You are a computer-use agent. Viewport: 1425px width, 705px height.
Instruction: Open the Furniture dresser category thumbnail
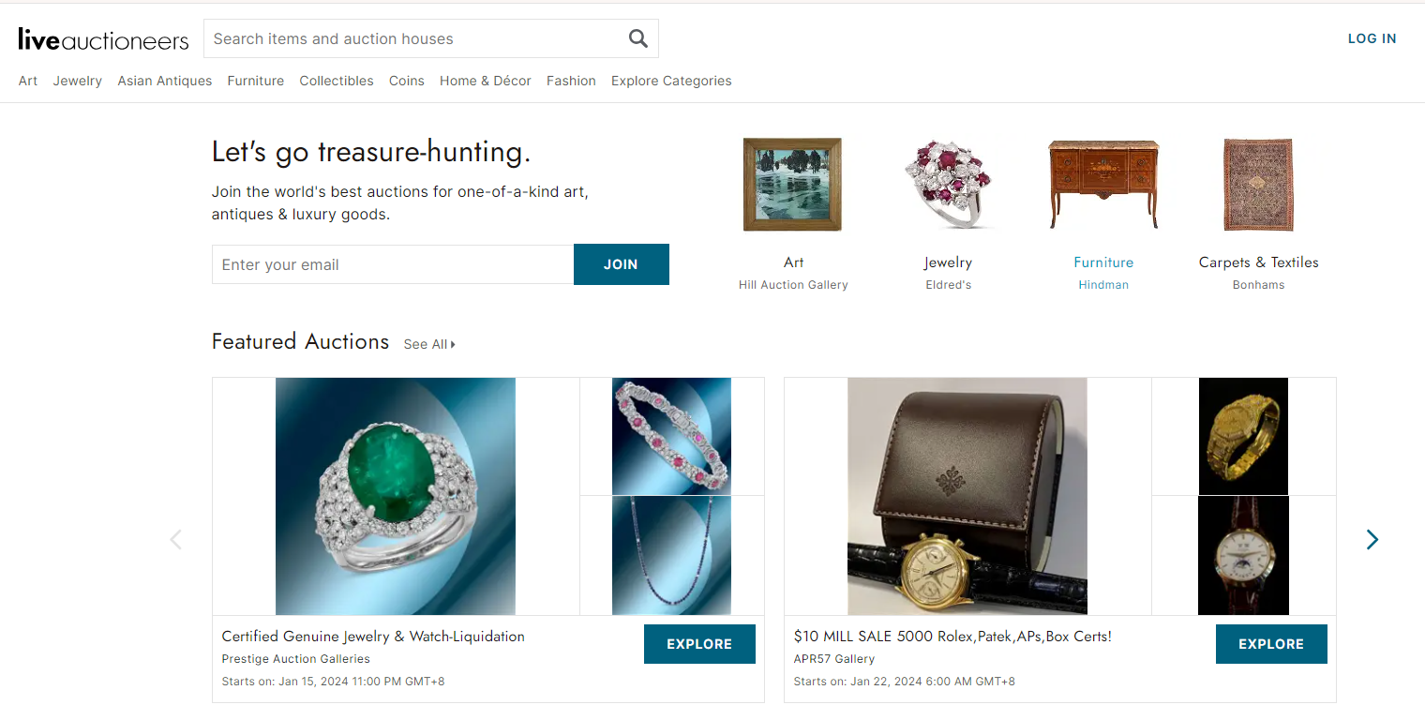point(1103,185)
